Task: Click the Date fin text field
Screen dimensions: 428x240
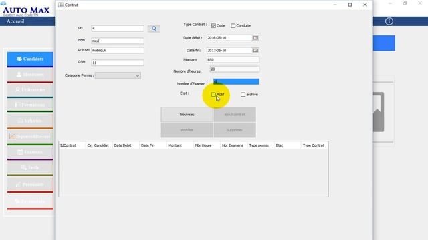Action: [229, 51]
